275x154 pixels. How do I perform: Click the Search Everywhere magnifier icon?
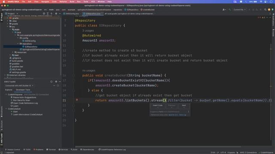coord(265,9)
